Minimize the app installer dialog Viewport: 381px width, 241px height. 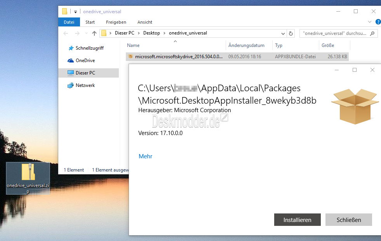[337, 70]
